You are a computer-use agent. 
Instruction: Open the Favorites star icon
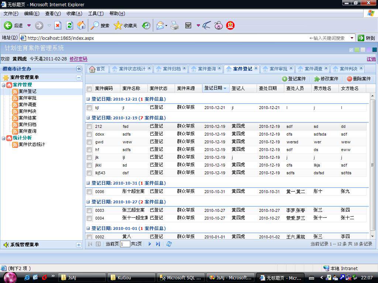[x=118, y=25]
